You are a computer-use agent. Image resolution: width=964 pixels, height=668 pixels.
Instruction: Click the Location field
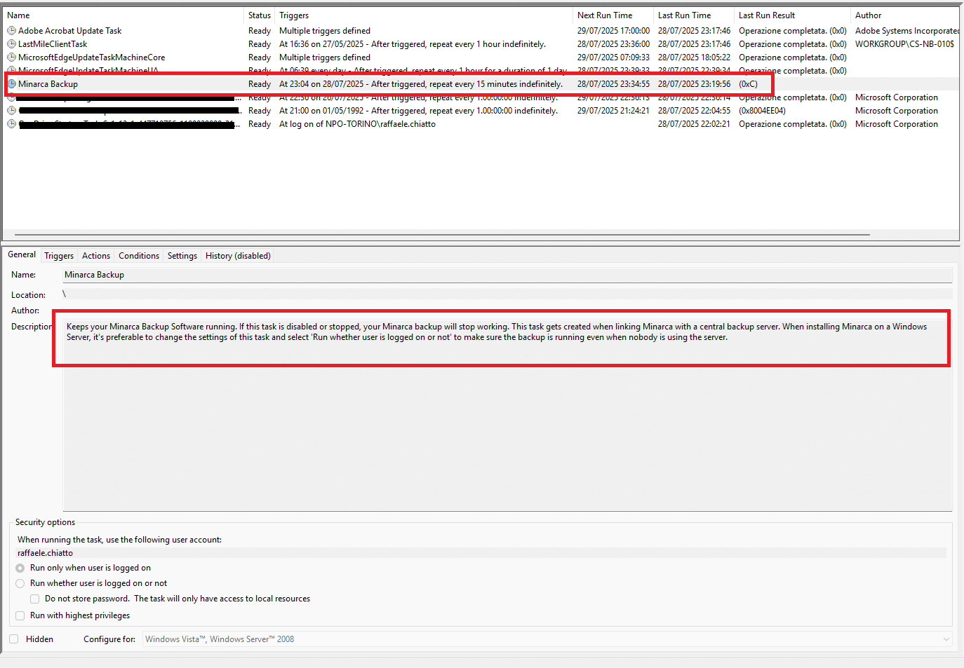pos(507,294)
